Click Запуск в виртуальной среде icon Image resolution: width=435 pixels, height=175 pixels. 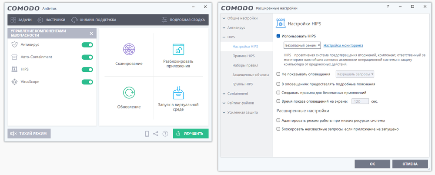coord(178,92)
